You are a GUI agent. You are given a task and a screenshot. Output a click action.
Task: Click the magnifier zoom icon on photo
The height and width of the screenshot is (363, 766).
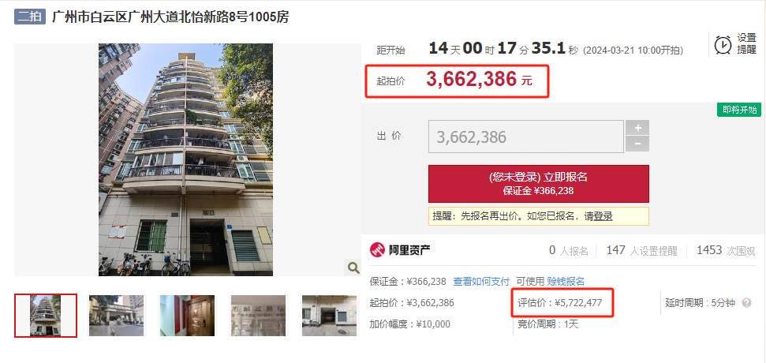click(x=353, y=268)
